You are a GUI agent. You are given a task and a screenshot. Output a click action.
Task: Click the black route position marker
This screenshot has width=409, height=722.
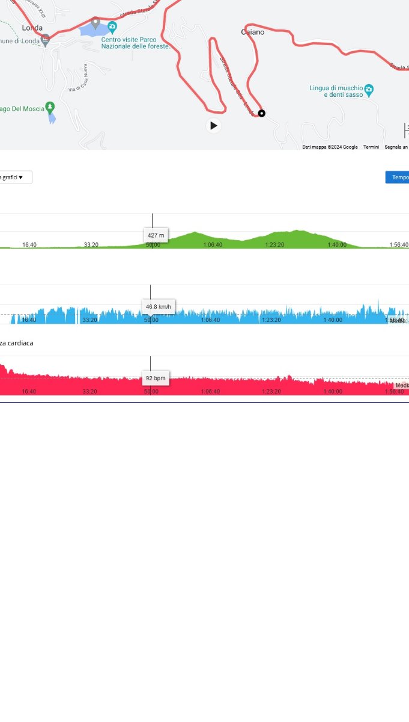pyautogui.click(x=261, y=113)
